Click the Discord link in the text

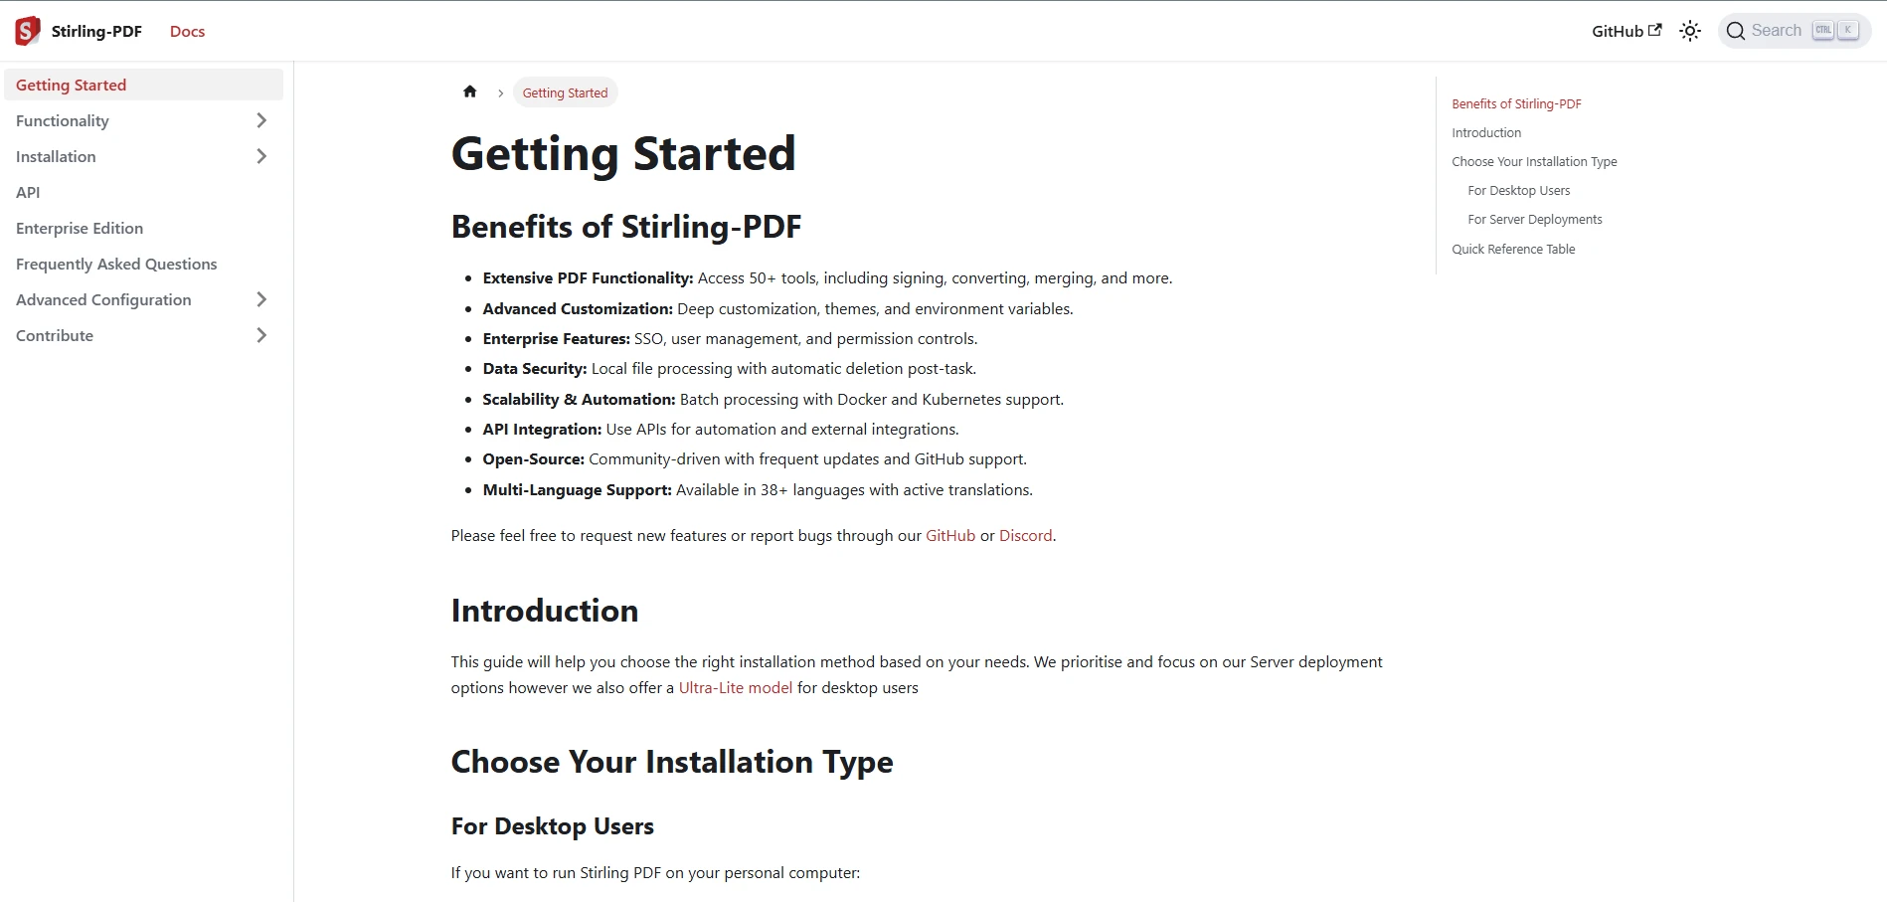[1025, 535]
